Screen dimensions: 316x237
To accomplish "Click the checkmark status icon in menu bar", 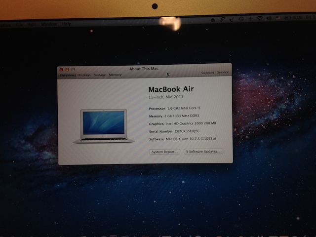I will [x=232, y=20].
